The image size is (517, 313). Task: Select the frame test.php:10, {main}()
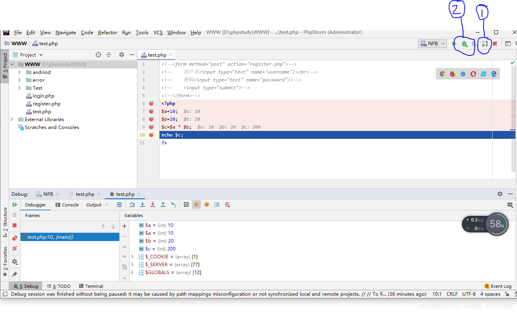click(x=70, y=237)
